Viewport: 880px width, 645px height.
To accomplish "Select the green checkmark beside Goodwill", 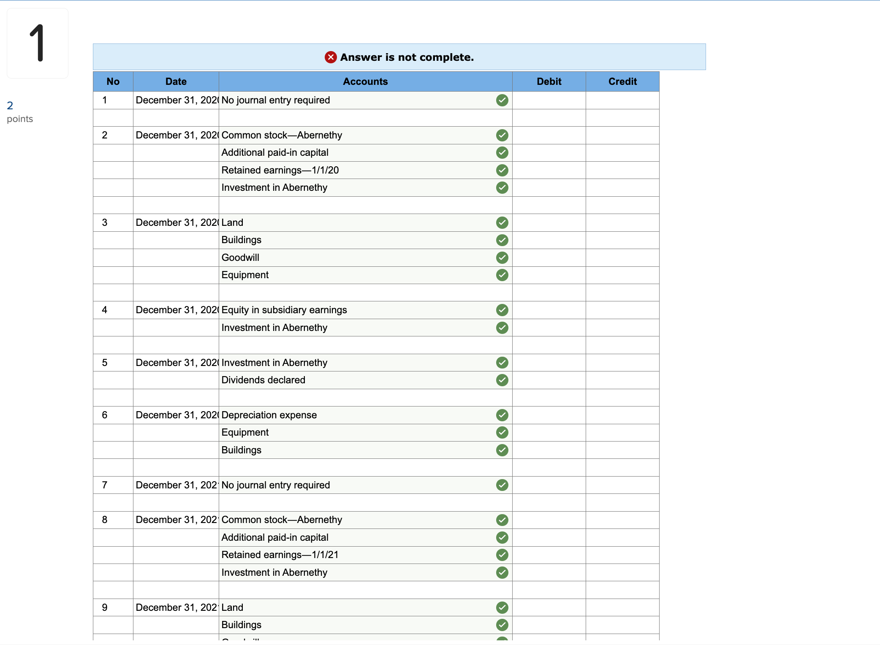I will click(502, 257).
